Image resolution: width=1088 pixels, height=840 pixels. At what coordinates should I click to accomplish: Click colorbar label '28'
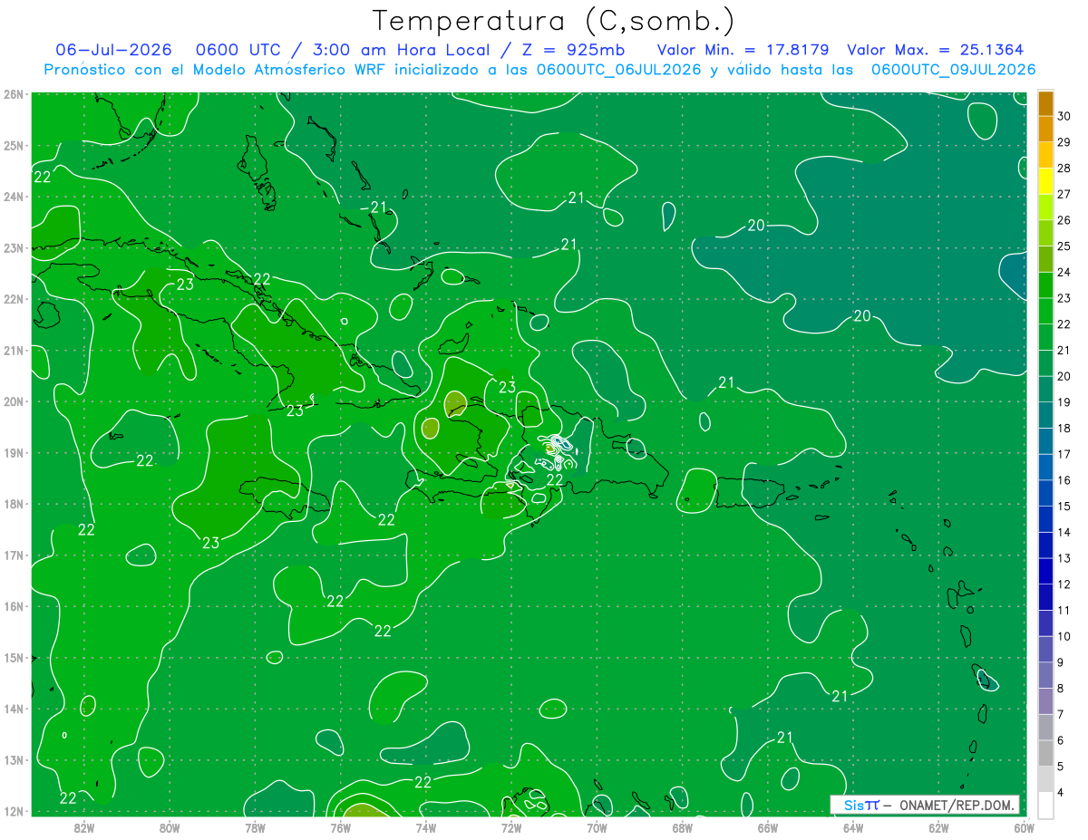tap(1064, 168)
